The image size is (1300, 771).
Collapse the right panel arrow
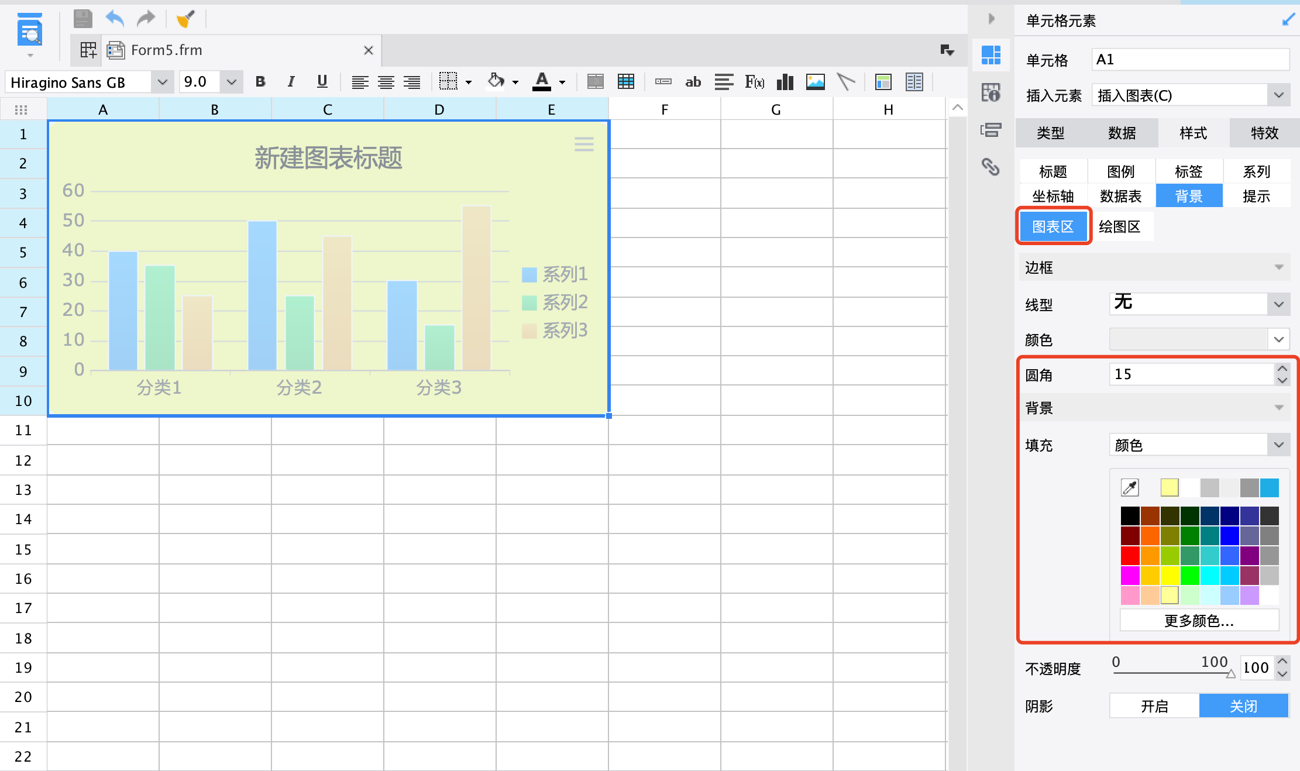pos(991,19)
